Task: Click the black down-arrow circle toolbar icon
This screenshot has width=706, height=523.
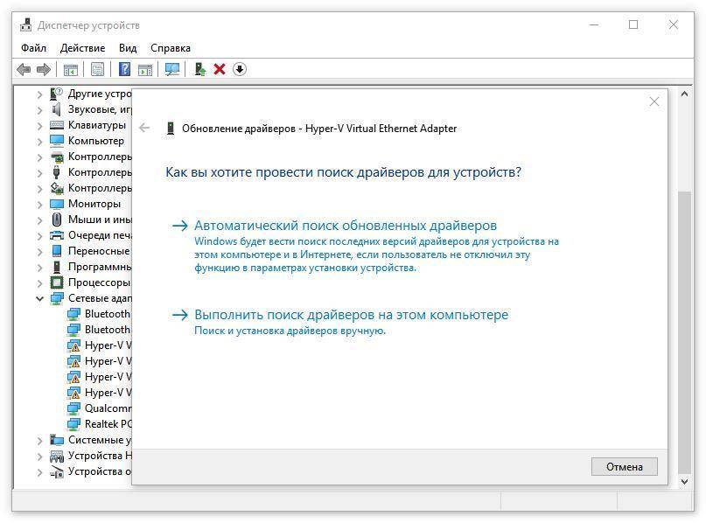Action: (240, 69)
